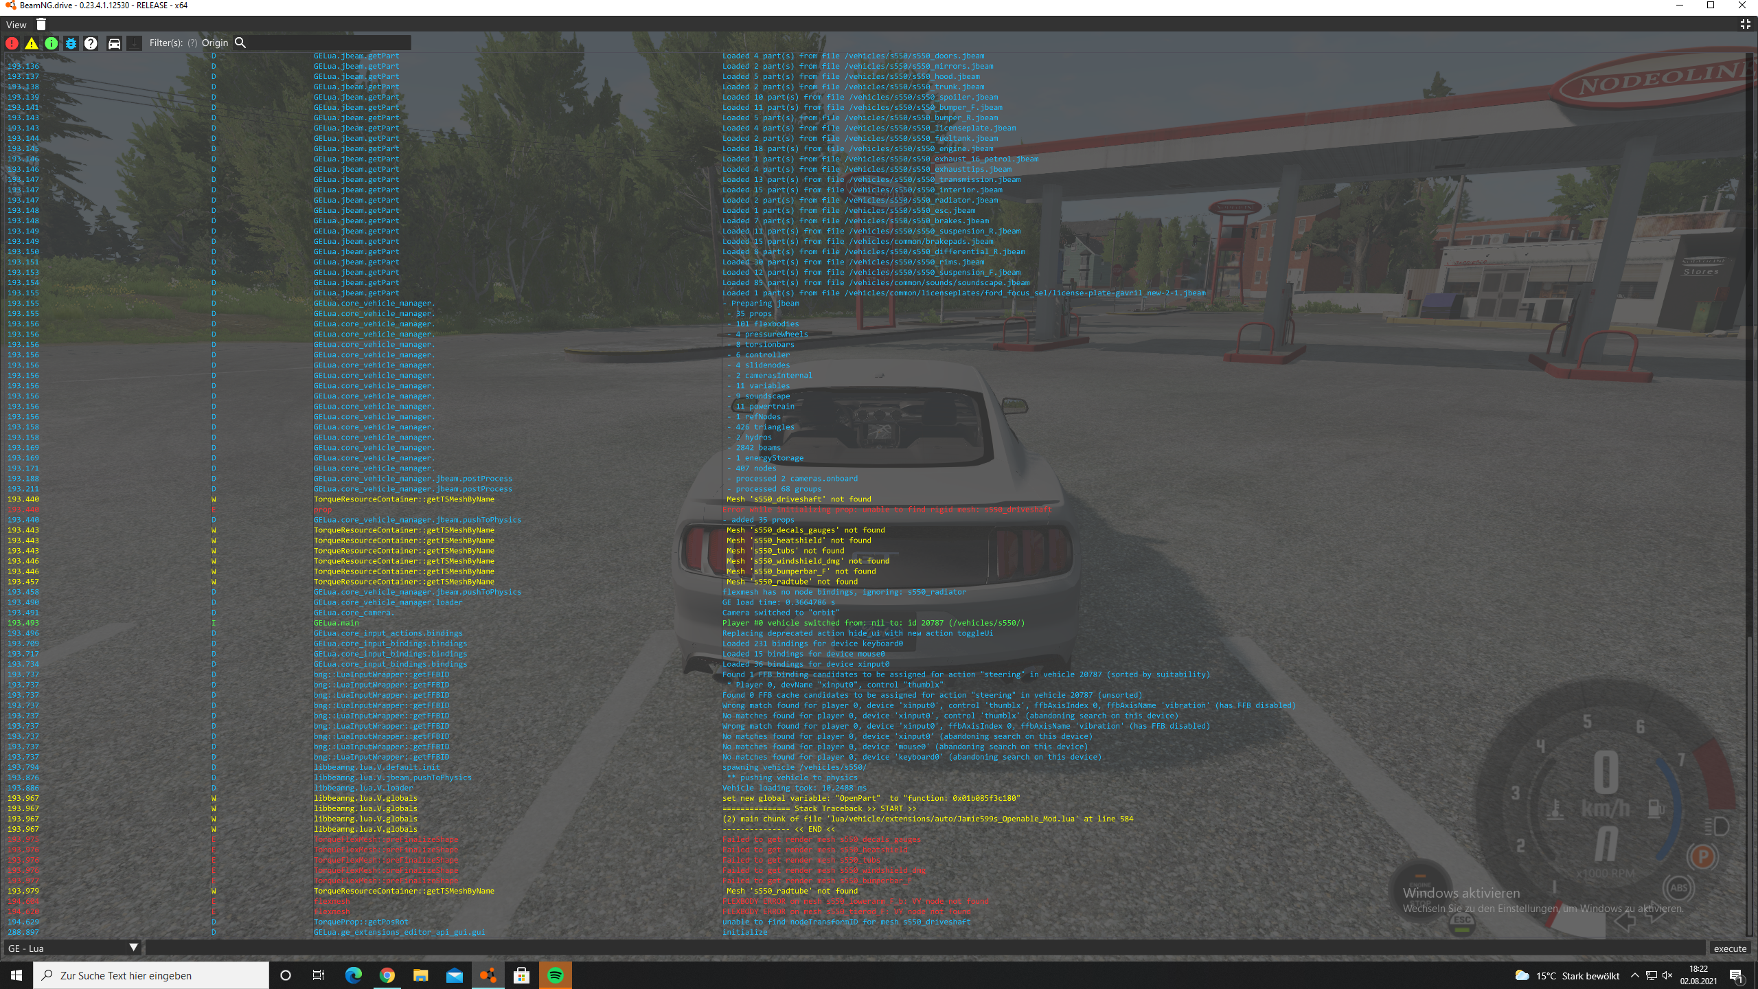Image resolution: width=1758 pixels, height=989 pixels.
Task: Select origin "GELua.core_camera."
Action: (354, 613)
